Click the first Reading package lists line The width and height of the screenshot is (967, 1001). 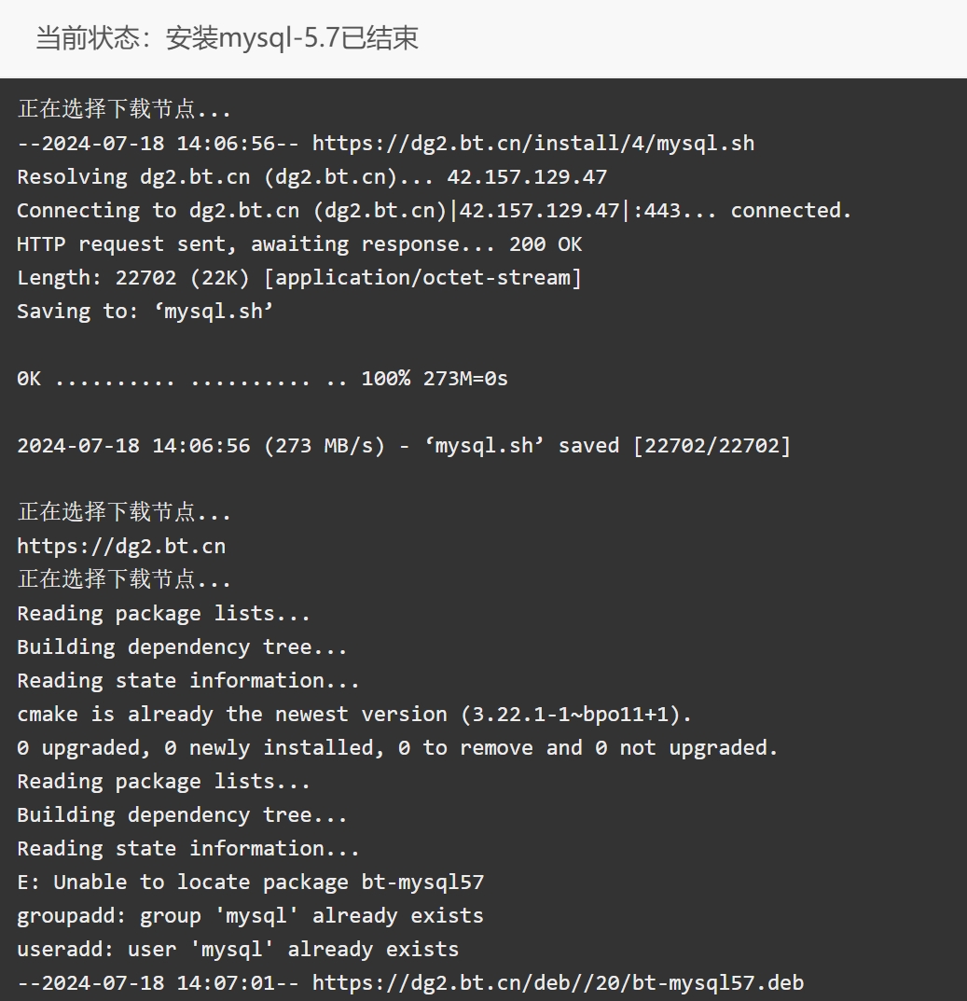point(163,614)
